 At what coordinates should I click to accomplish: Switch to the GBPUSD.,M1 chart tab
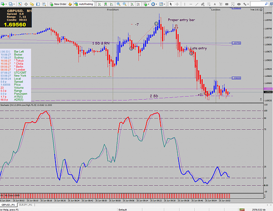click(9, 205)
